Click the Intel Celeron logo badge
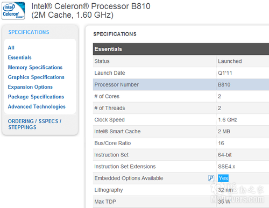This screenshot has height=208, width=269. [x=13, y=10]
